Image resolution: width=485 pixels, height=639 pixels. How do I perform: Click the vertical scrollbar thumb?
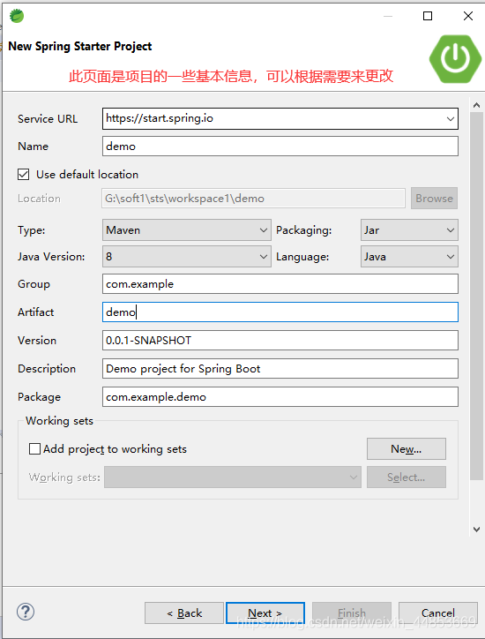(x=476, y=297)
